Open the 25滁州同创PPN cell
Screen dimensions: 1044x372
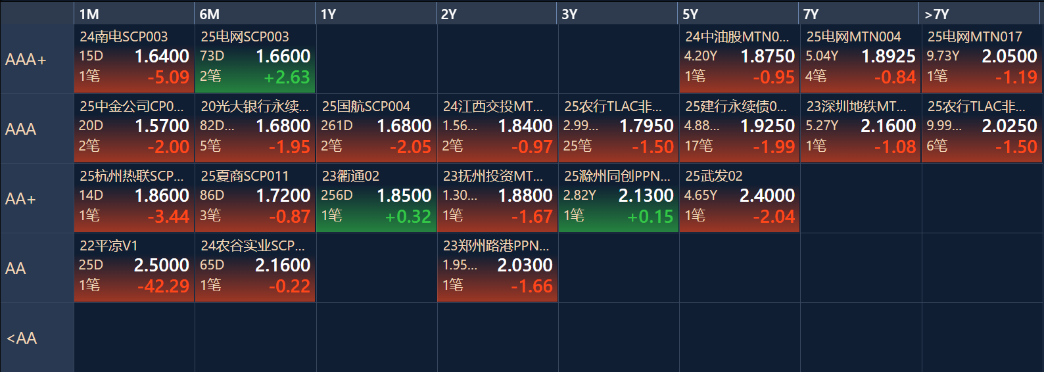(618, 198)
